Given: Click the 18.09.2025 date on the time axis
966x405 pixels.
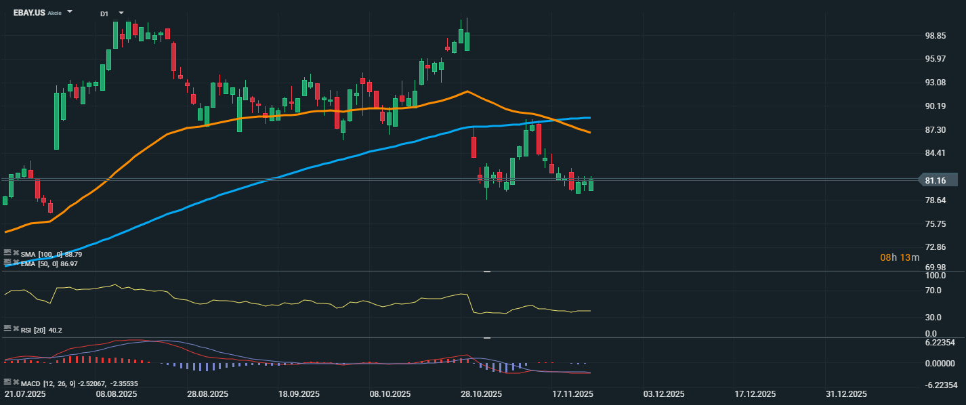Looking at the screenshot, I should coord(299,393).
